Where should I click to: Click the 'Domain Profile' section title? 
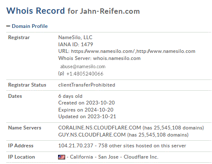point(30,26)
